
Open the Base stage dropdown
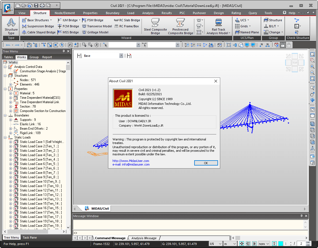pos(121,56)
